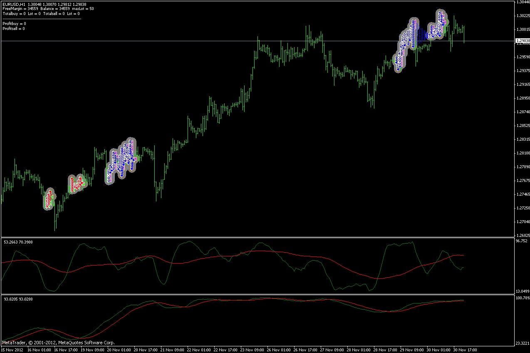Click the 23.3221 indicator scale label

(x=523, y=343)
